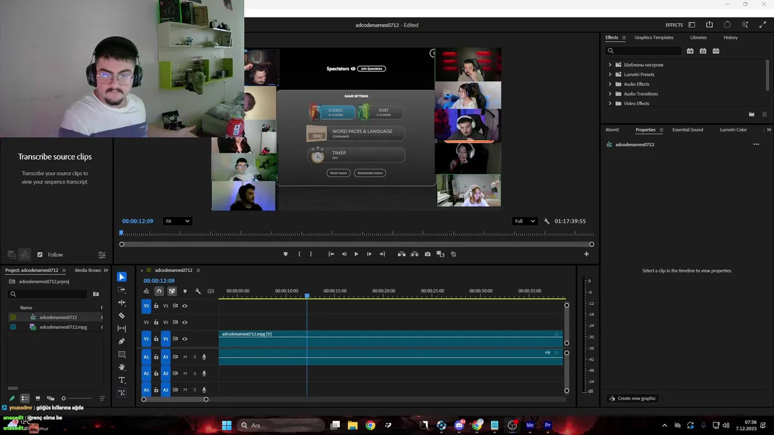Click the Export Frame camera icon
This screenshot has width=774, height=435.
pyautogui.click(x=428, y=254)
